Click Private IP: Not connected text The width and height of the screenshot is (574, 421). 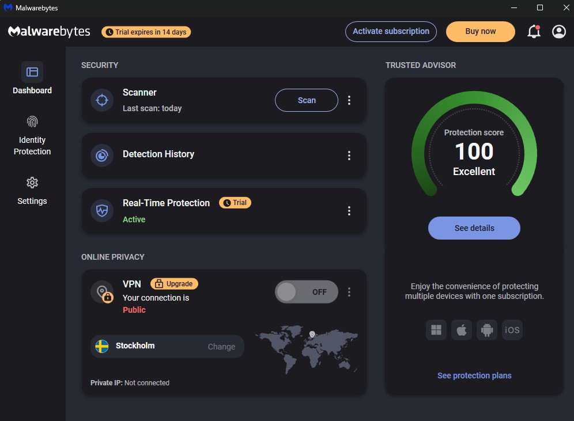pos(130,383)
